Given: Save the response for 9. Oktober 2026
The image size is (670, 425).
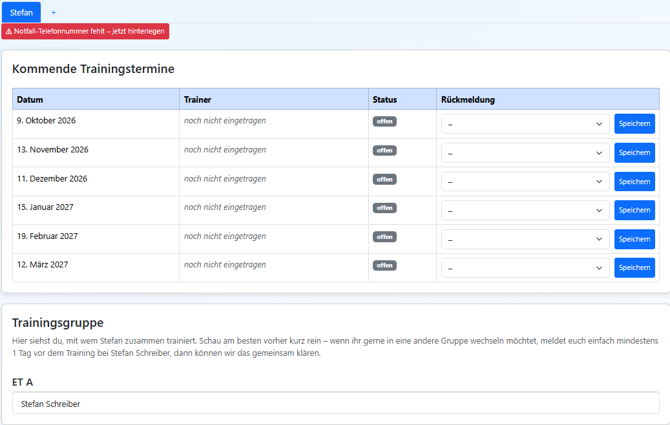Looking at the screenshot, I should pos(634,124).
